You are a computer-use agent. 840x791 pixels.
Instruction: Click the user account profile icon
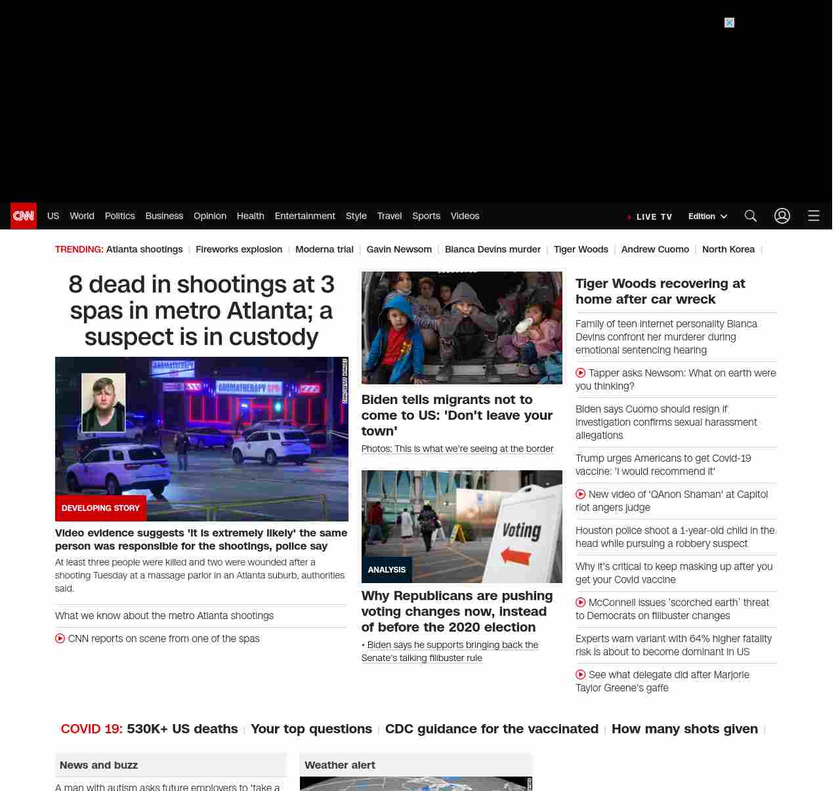point(782,216)
